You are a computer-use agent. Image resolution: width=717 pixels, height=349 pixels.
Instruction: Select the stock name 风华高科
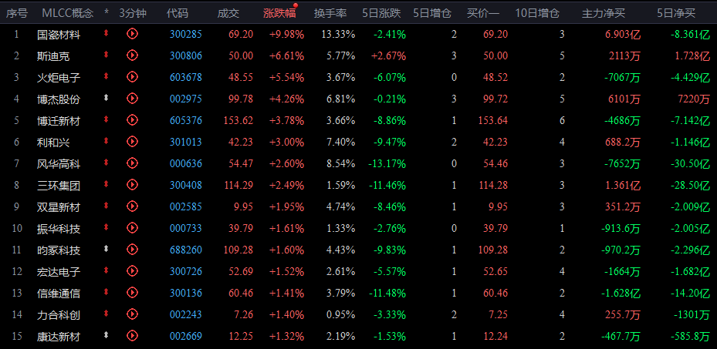pos(59,164)
